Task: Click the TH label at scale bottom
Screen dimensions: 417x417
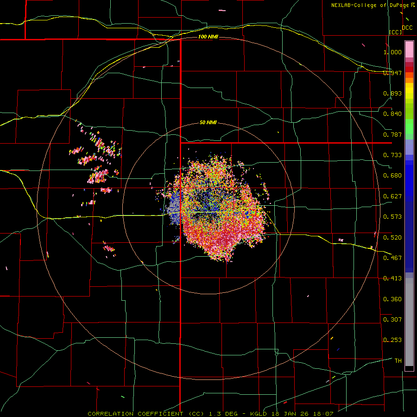Action: pos(398,360)
